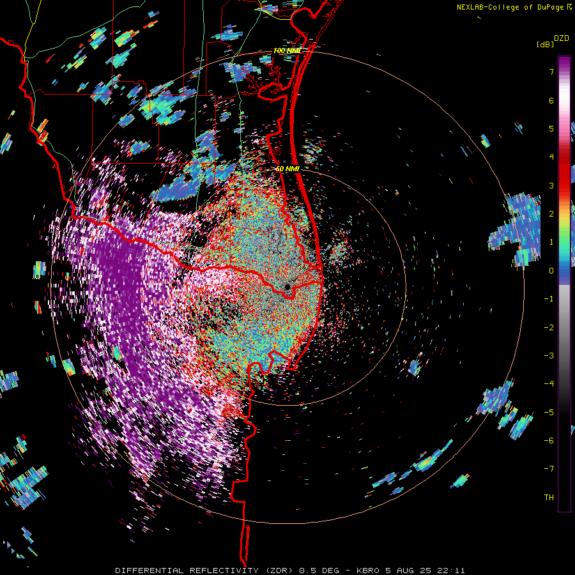Click the scale value -5
Screen dimensions: 575x575
tap(549, 412)
